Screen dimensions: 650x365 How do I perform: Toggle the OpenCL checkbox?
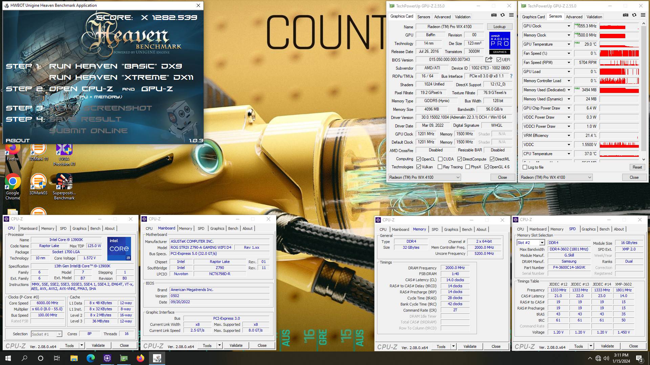[419, 159]
